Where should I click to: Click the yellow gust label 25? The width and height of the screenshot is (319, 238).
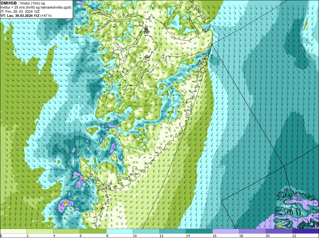105,77
